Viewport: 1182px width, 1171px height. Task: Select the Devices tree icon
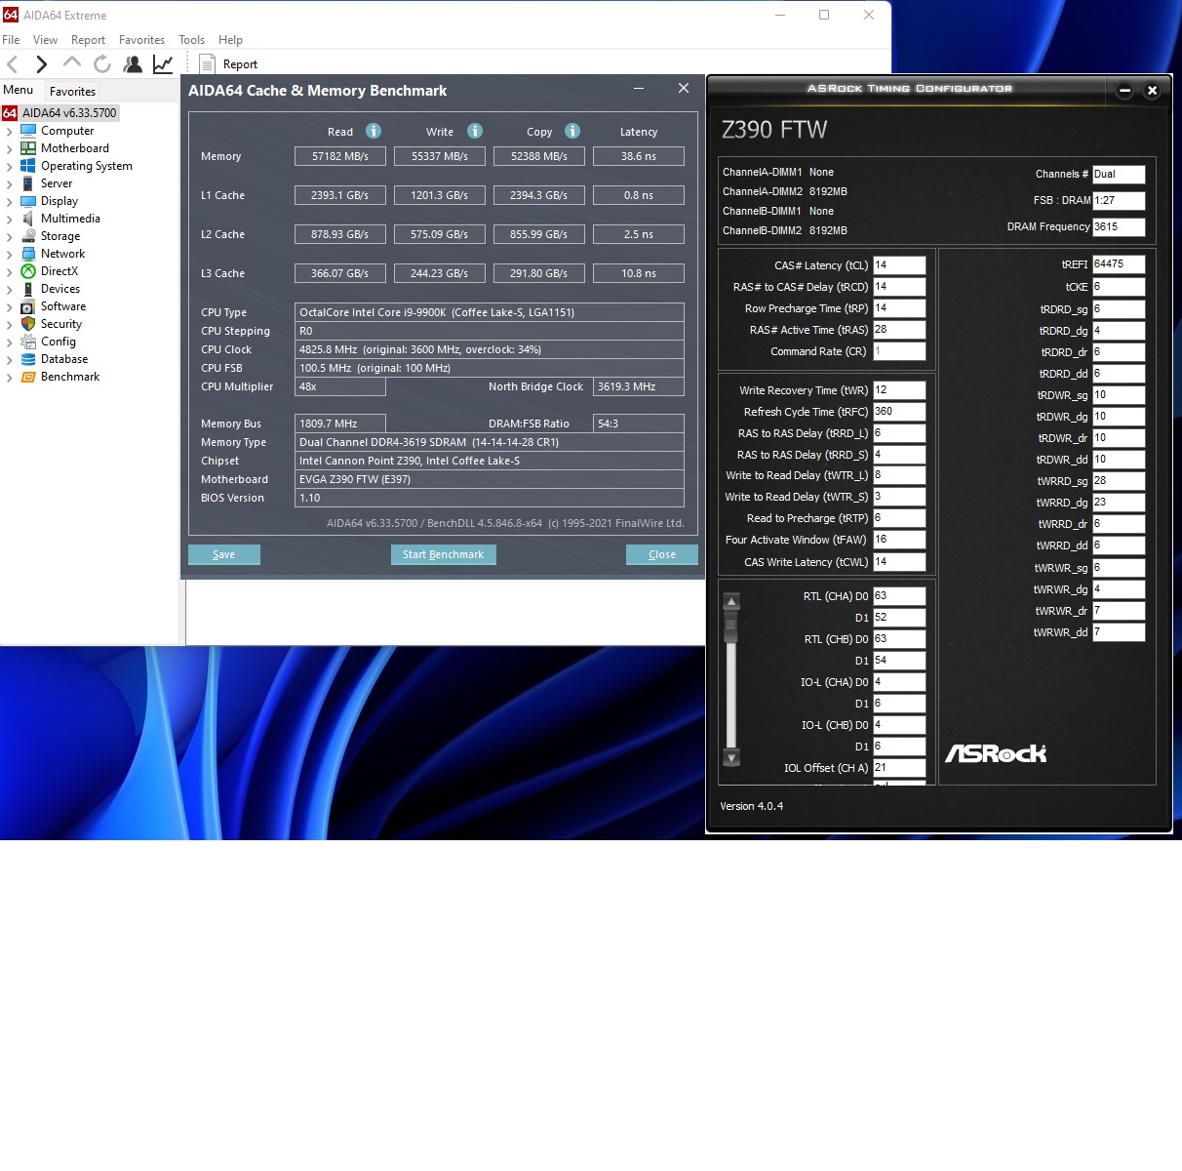[28, 289]
